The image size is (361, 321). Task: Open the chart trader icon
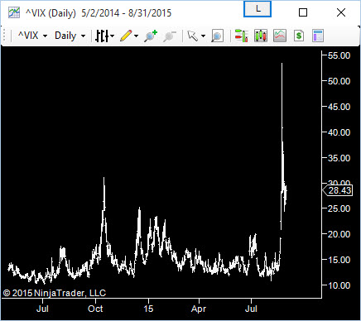[242, 36]
